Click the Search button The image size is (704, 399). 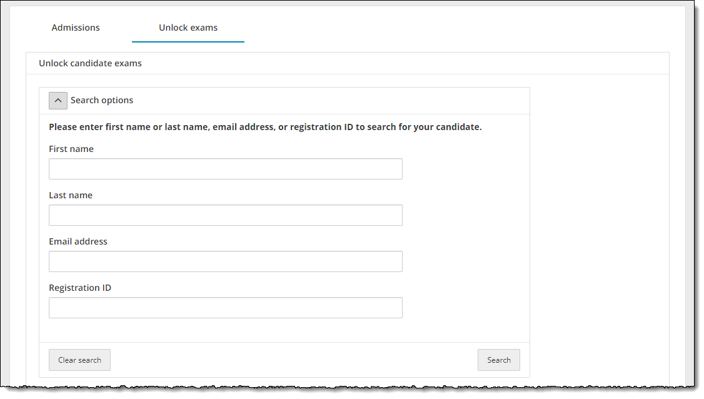pos(498,360)
